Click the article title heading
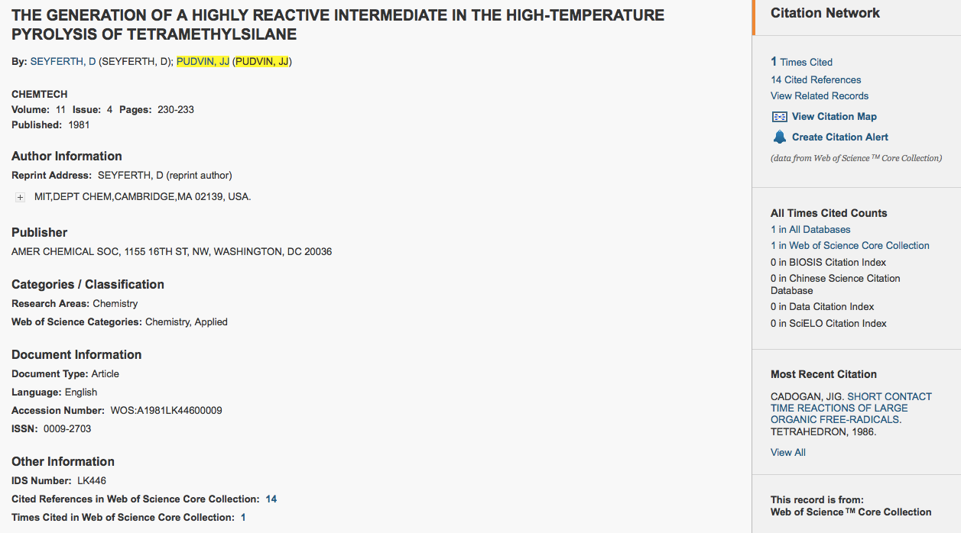 (x=337, y=24)
